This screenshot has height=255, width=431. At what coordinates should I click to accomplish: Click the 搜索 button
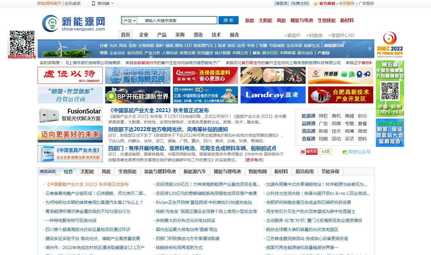point(228,20)
